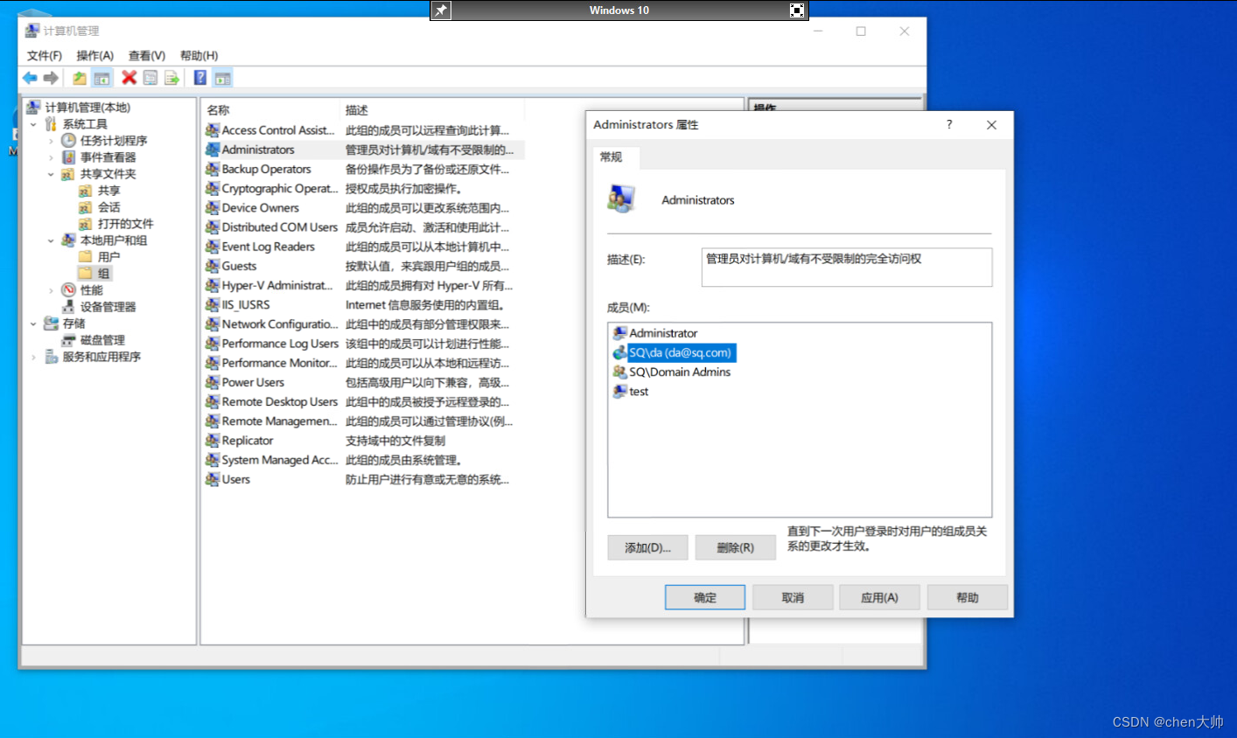
Task: Click the Export list toolbar icon
Action: click(x=171, y=78)
